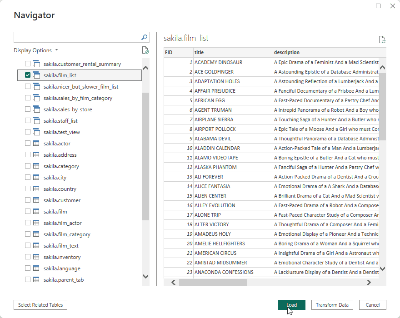Open the Display Options dropdown
Screen dimensions: 400x318
pyautogui.click(x=36, y=50)
